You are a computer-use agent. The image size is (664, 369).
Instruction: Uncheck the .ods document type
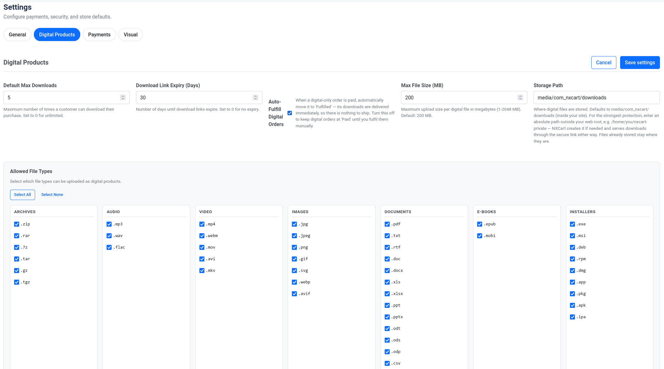click(x=387, y=340)
